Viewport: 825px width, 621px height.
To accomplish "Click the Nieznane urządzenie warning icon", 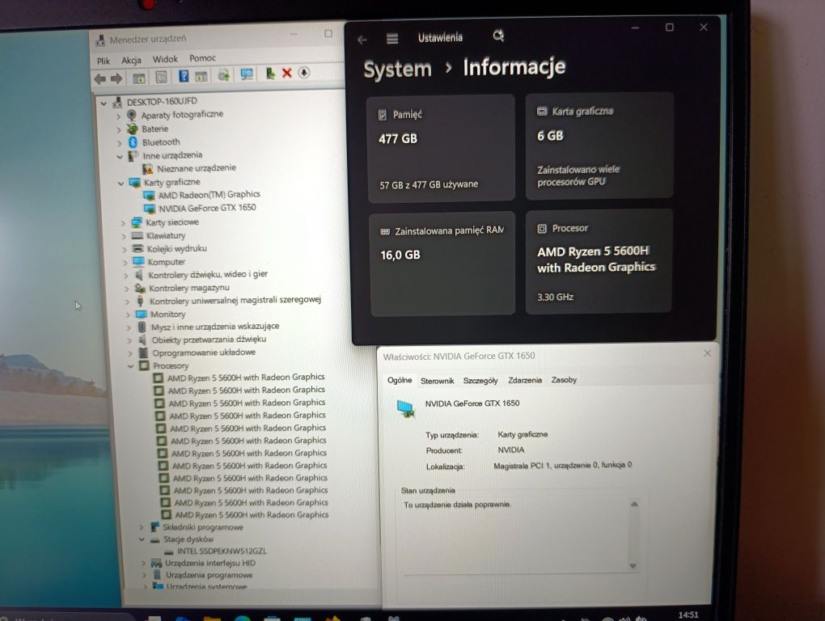I will pos(148,169).
